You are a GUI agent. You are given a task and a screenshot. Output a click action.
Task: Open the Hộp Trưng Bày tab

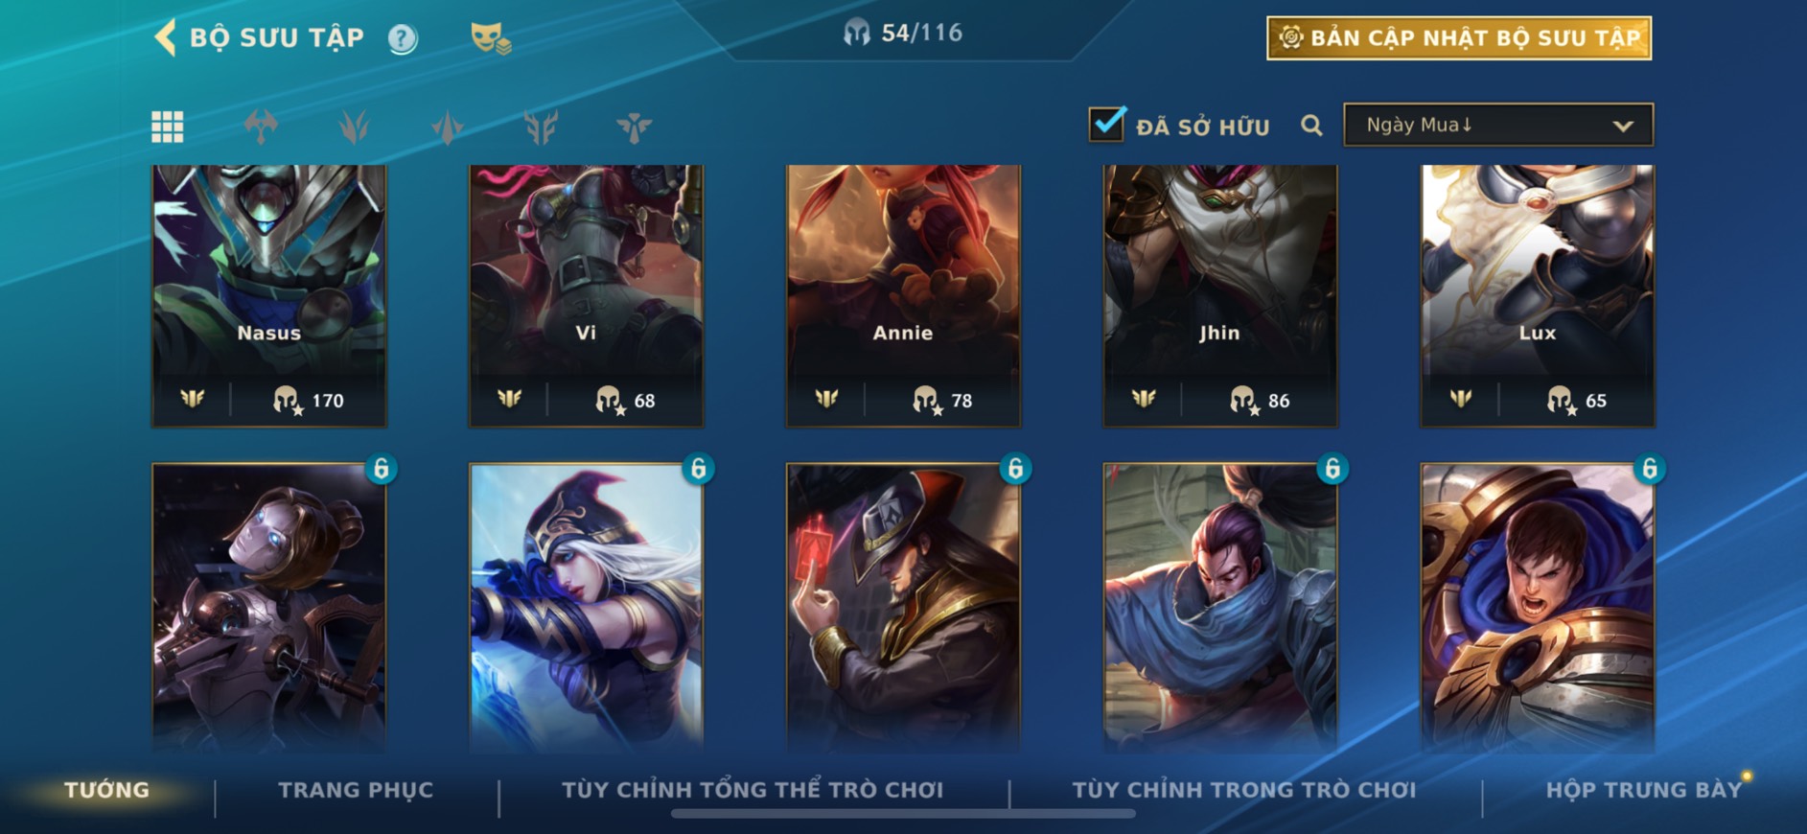(1643, 790)
